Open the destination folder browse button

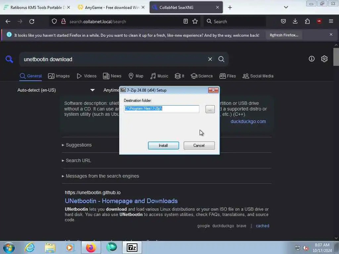pyautogui.click(x=210, y=109)
